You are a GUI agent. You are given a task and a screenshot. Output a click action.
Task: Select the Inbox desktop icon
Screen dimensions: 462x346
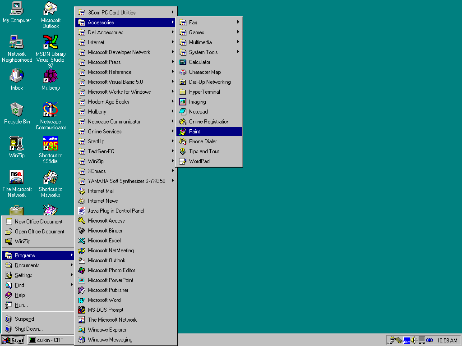[x=17, y=80]
